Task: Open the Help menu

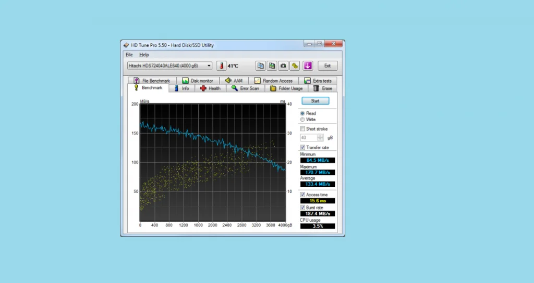Action: [144, 55]
